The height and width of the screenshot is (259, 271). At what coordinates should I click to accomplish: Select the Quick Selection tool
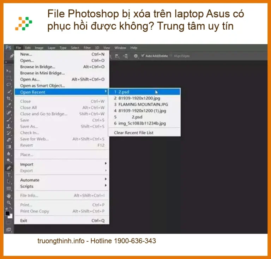pos(8,92)
